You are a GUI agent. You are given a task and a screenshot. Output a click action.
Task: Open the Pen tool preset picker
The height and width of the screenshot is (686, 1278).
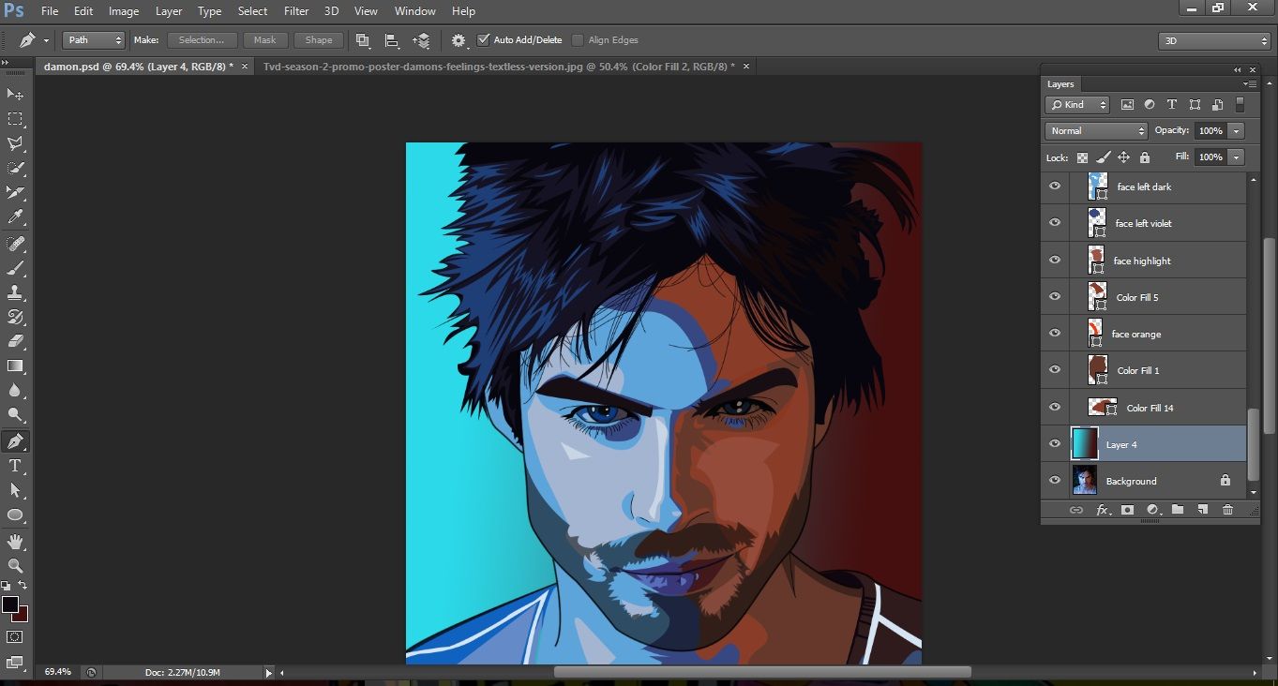point(46,40)
